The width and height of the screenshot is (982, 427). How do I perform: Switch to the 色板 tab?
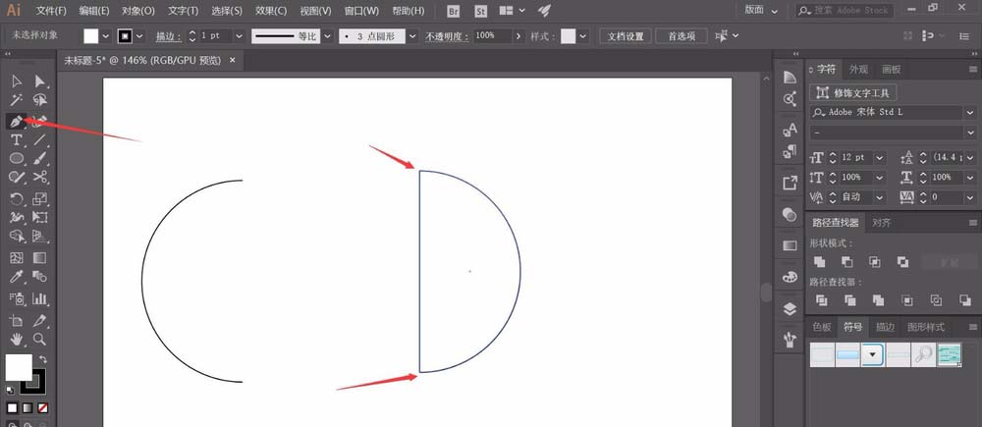tap(822, 327)
